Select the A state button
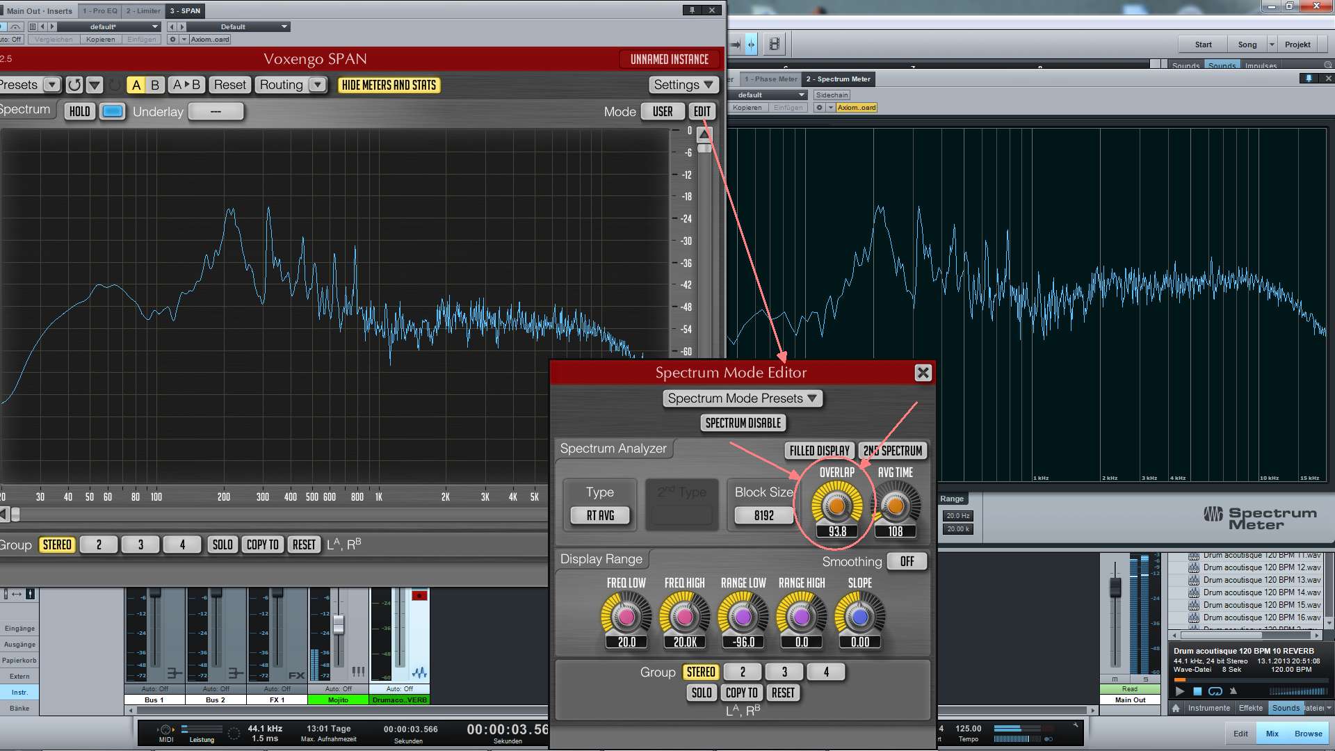The width and height of the screenshot is (1335, 751). pos(136,85)
